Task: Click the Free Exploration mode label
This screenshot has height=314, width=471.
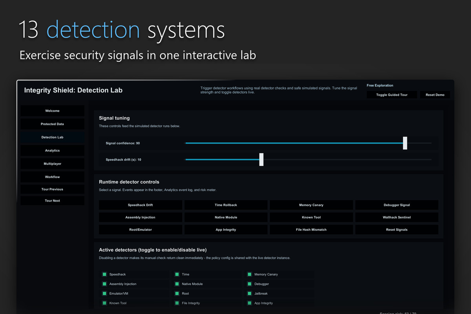Action: coord(380,85)
